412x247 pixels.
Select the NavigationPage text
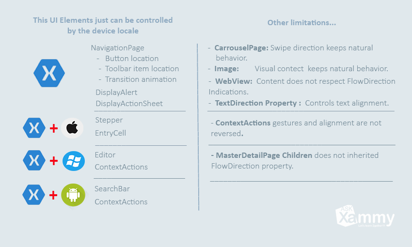coord(117,48)
